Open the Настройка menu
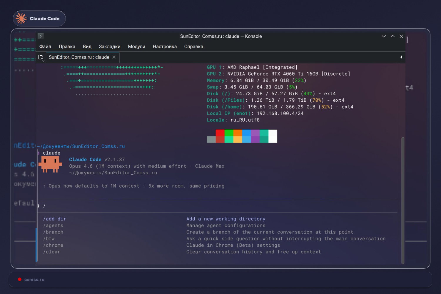 tap(165, 46)
